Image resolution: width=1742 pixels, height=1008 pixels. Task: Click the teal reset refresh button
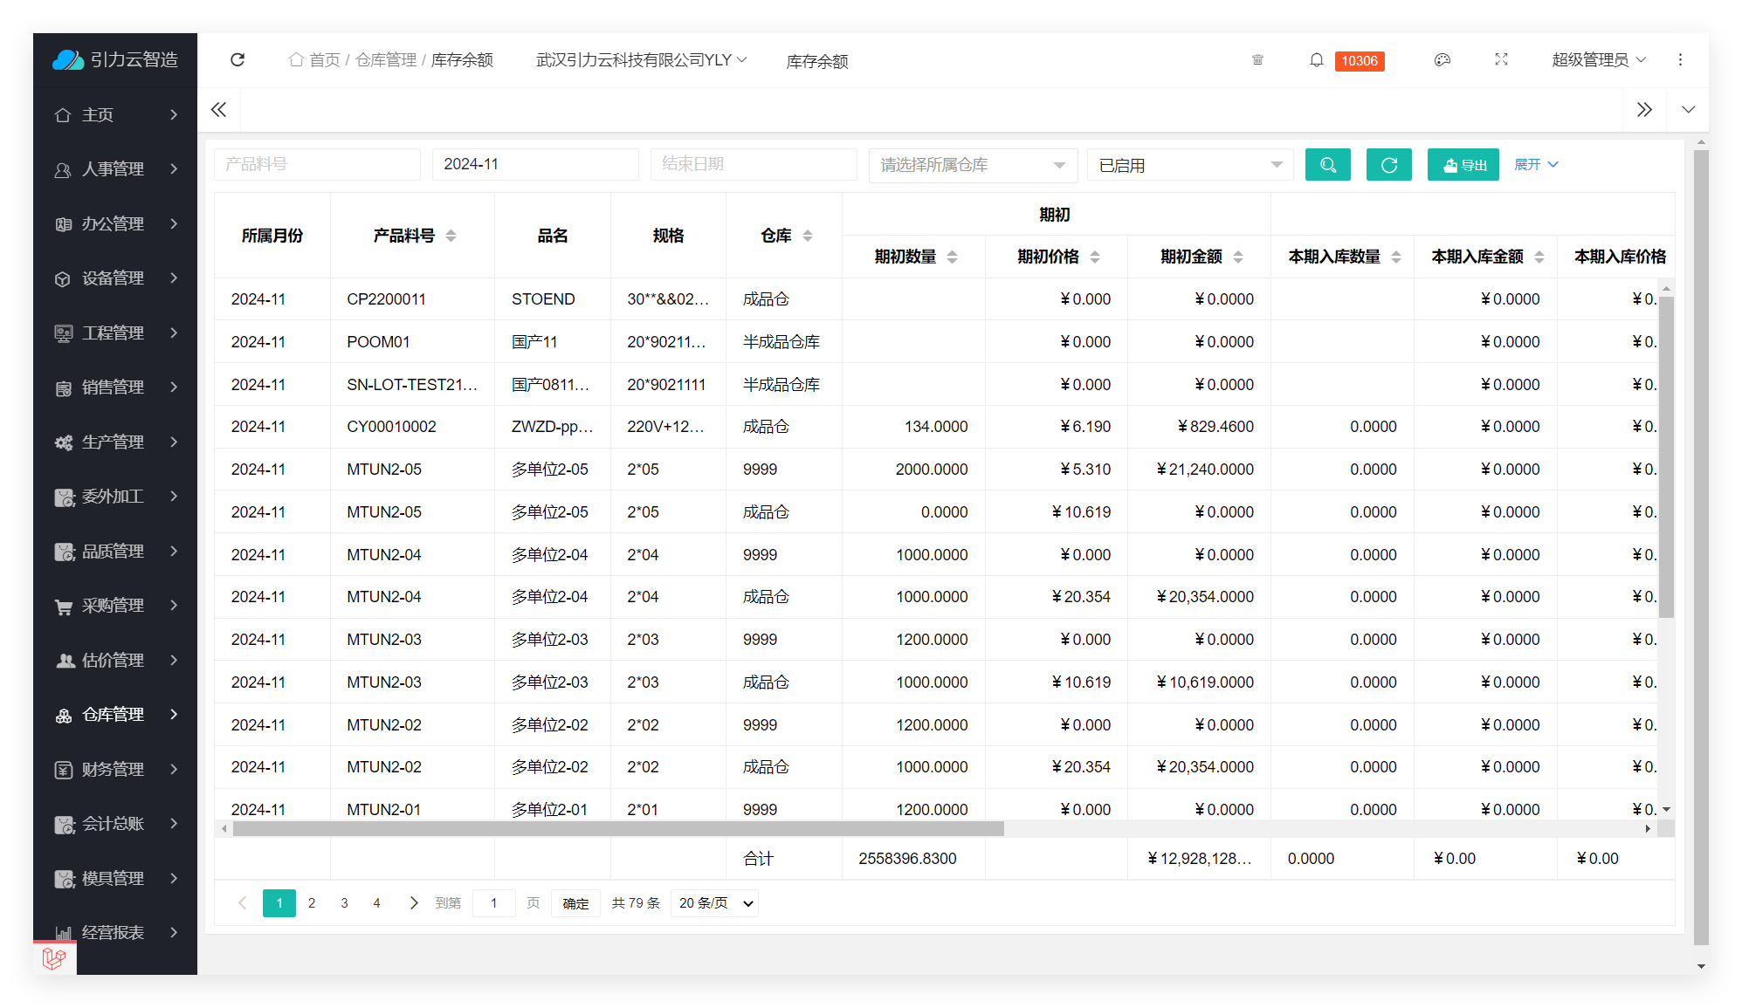click(x=1388, y=165)
